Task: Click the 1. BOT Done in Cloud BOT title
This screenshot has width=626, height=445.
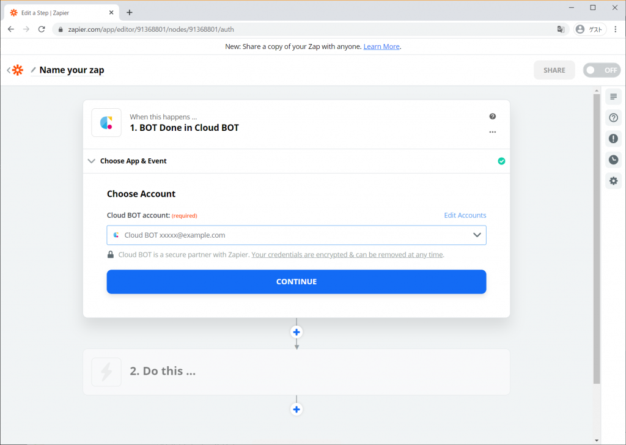Action: tap(185, 128)
